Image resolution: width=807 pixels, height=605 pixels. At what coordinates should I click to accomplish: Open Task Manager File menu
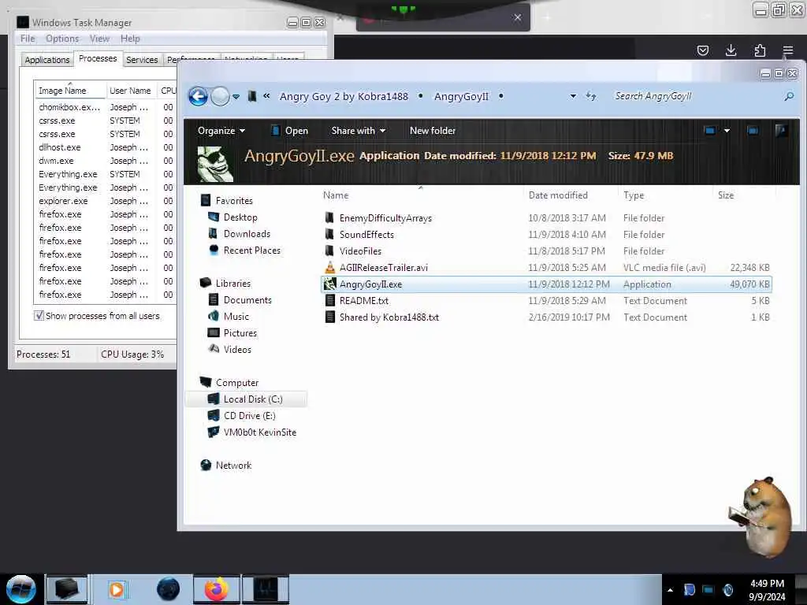[28, 39]
